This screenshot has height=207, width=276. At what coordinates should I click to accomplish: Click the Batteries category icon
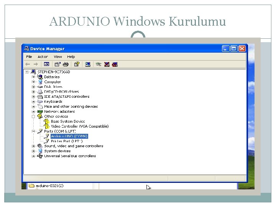pyautogui.click(x=40, y=77)
